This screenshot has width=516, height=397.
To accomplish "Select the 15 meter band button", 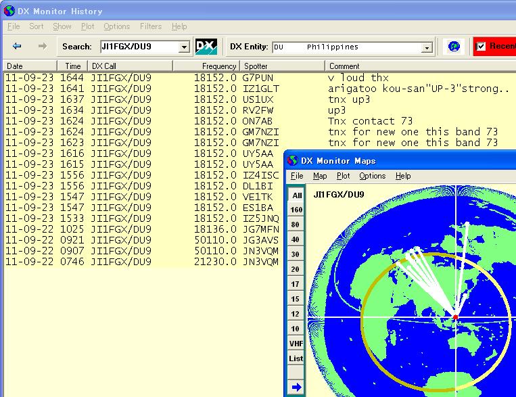I will pyautogui.click(x=296, y=299).
